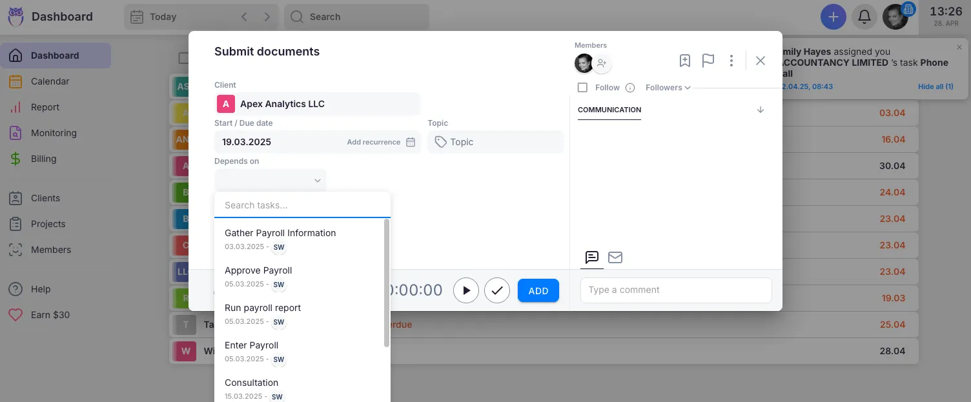Mark task complete with checkmark button
This screenshot has height=402, width=971.
pos(497,290)
